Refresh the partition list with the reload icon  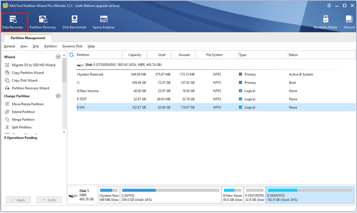point(71,55)
